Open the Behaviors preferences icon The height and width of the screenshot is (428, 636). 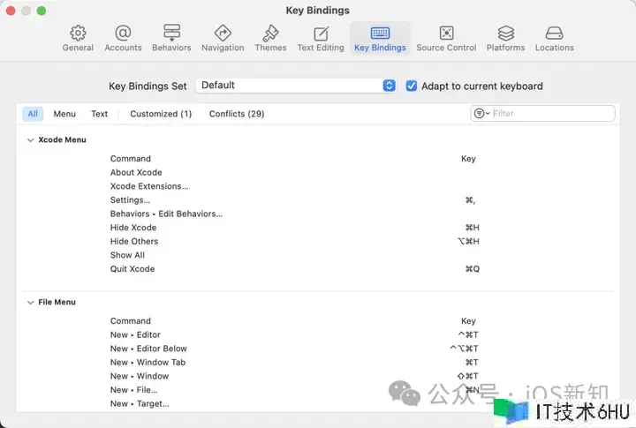tap(171, 33)
